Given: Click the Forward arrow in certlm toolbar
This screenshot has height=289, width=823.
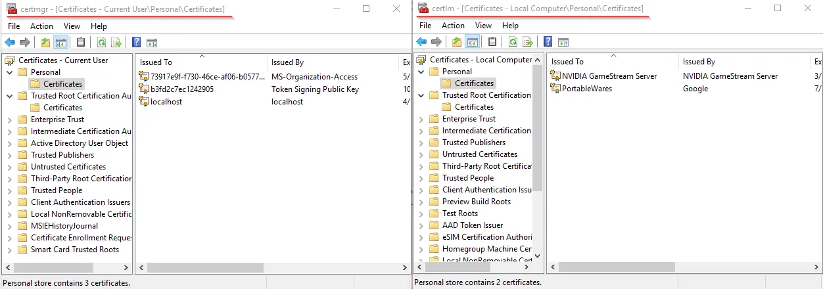Looking at the screenshot, I should (436, 42).
